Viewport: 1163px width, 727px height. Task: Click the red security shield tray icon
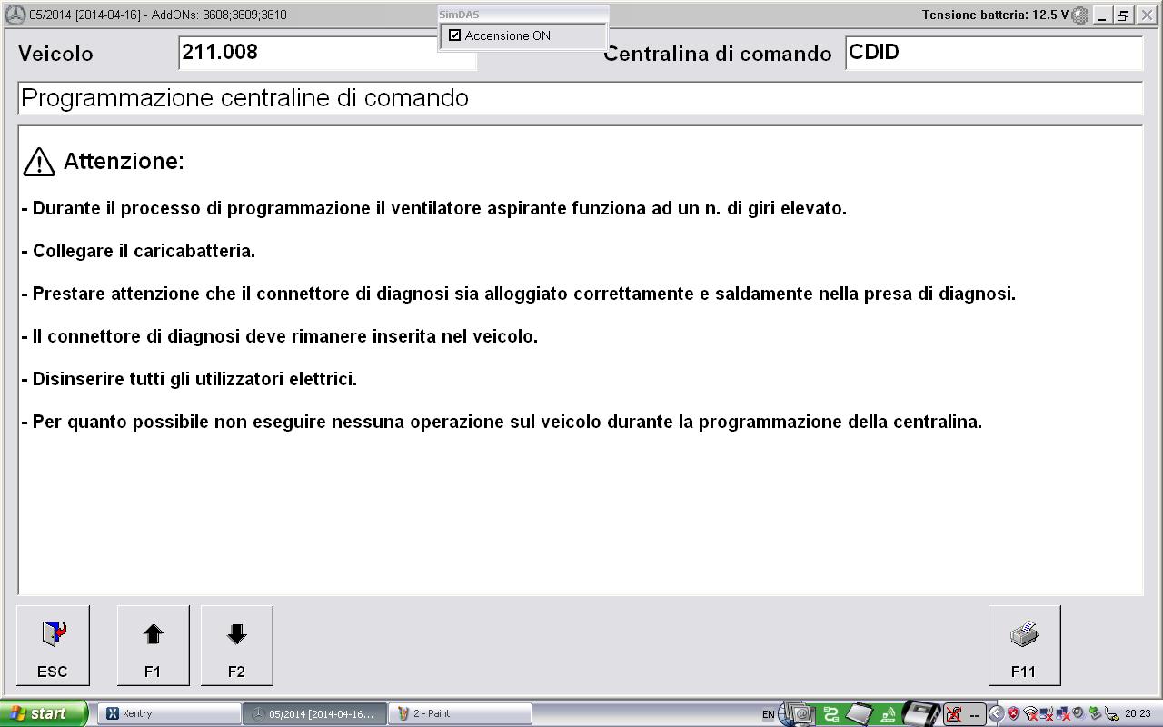click(x=1013, y=713)
